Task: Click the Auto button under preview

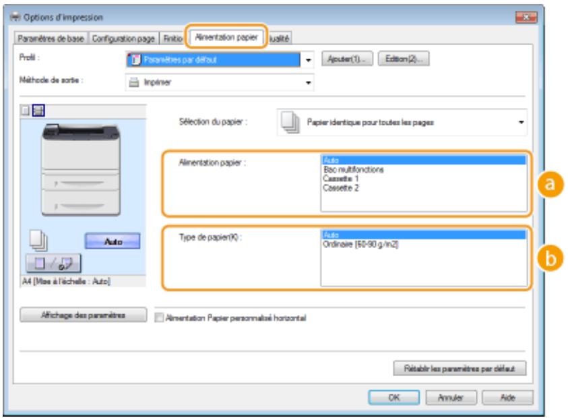Action: (113, 241)
